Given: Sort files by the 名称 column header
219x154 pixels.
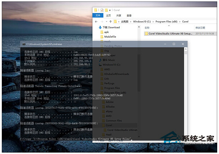Looking at the screenshot, I should (x=147, y=27).
